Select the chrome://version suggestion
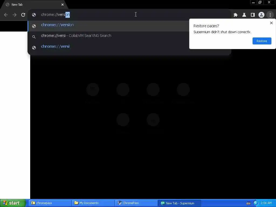Viewport: 276px width, 207px height. click(x=108, y=26)
